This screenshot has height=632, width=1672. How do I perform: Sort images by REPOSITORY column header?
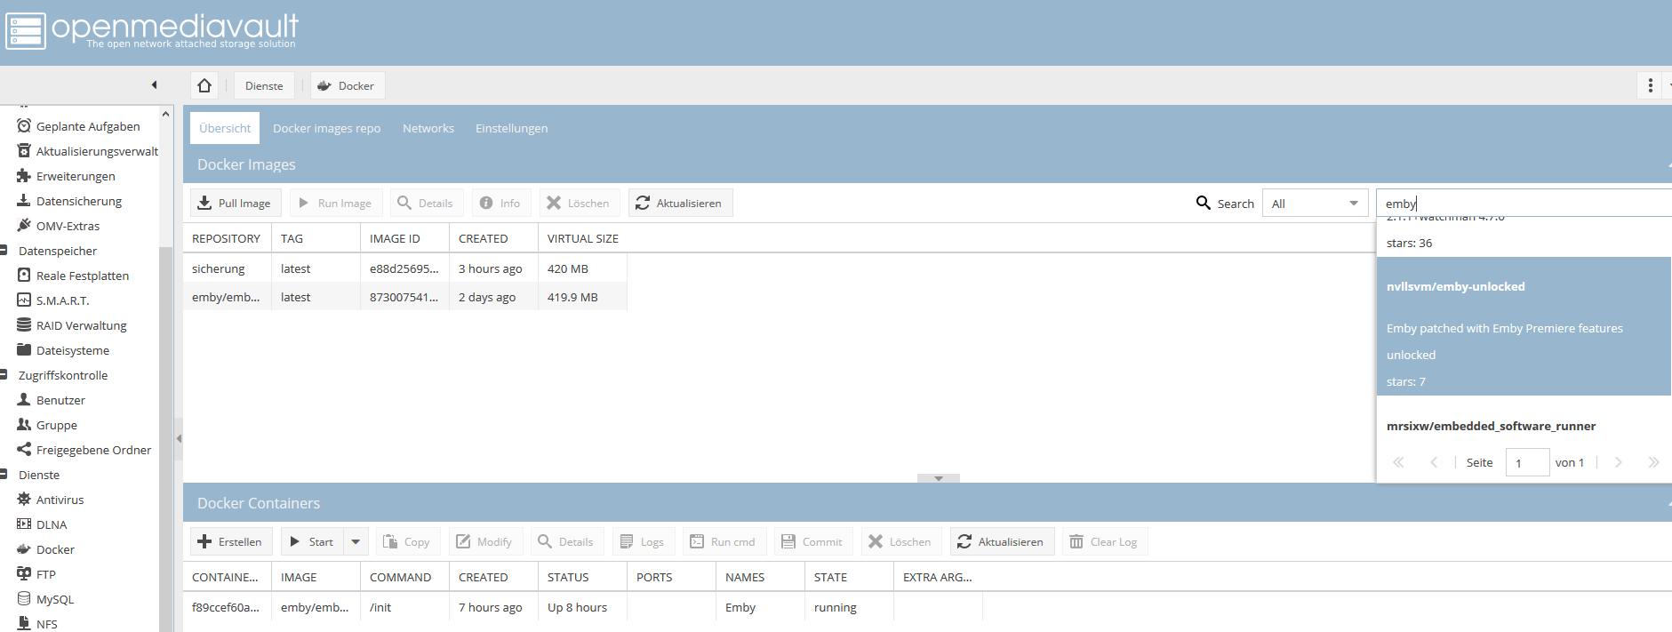tap(227, 238)
